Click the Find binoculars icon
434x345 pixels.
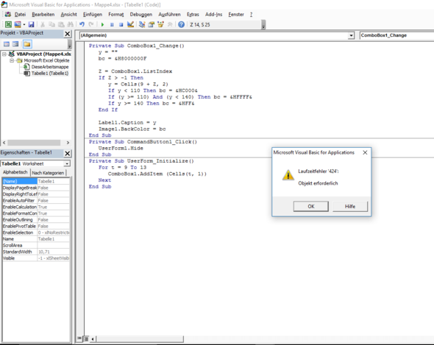pos(71,24)
